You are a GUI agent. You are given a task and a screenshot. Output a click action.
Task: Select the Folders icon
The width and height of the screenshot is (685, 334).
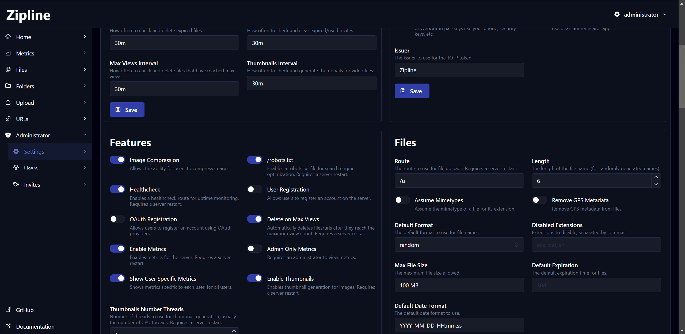click(x=8, y=86)
